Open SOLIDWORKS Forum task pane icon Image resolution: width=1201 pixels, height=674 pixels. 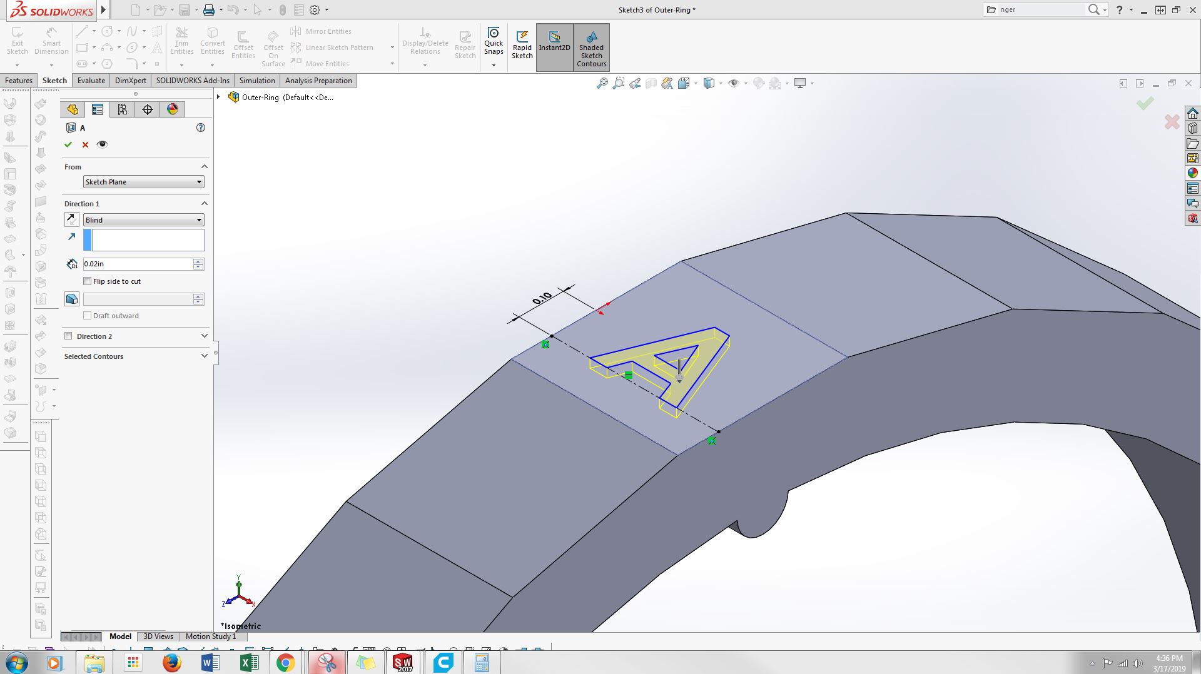[1193, 203]
